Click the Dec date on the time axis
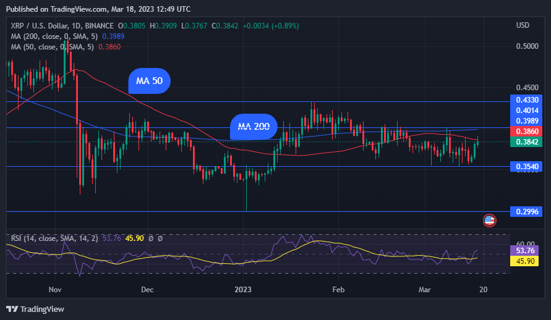The width and height of the screenshot is (551, 320). pos(147,290)
